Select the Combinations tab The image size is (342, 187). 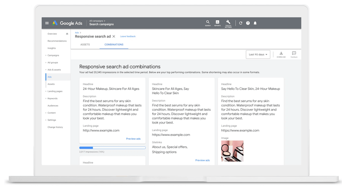click(x=114, y=45)
